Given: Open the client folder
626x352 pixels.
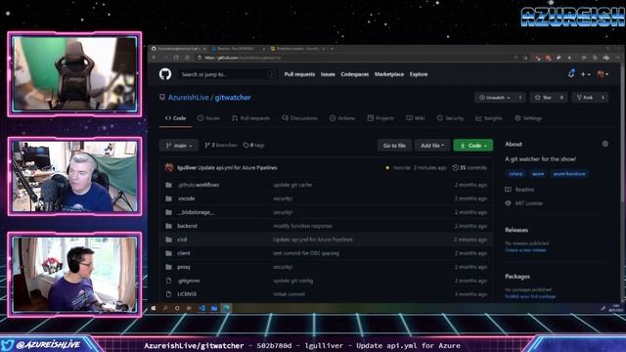Looking at the screenshot, I should pos(184,253).
